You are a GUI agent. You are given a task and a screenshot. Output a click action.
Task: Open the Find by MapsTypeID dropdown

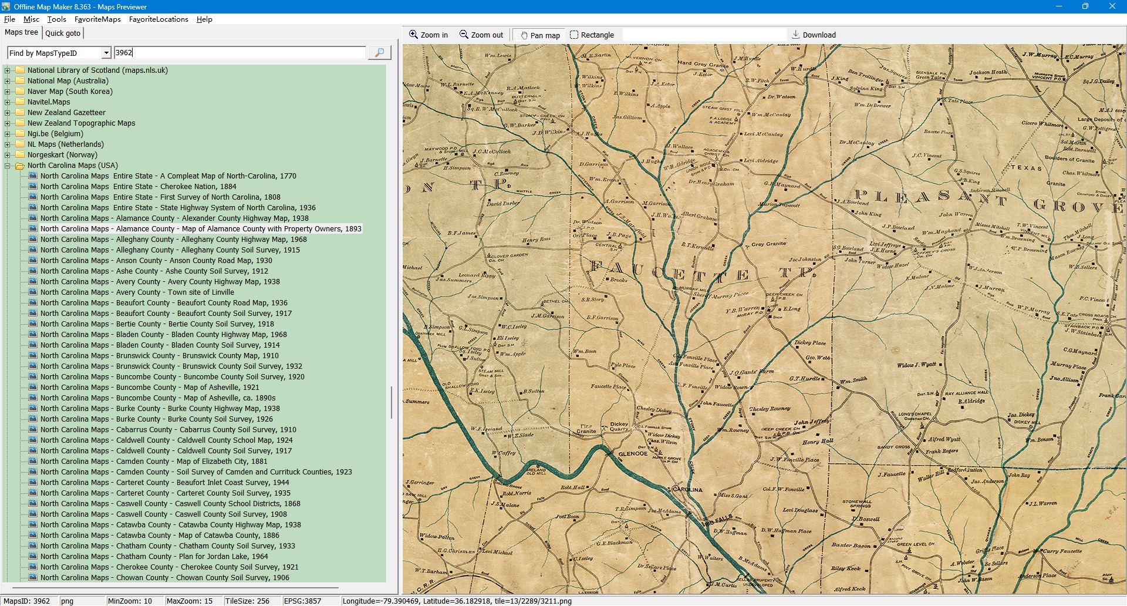[x=106, y=53]
